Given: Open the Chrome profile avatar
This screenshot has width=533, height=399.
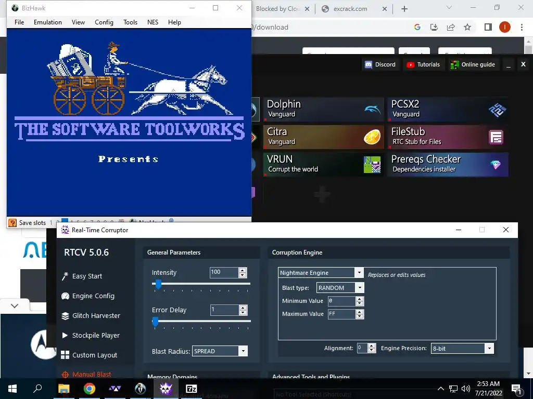Looking at the screenshot, I should point(505,27).
